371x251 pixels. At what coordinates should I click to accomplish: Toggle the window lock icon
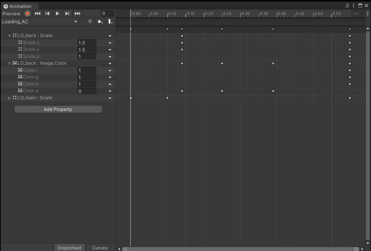(347, 6)
